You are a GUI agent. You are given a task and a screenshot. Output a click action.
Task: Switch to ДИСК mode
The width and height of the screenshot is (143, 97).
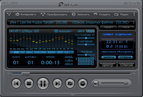tap(81, 31)
